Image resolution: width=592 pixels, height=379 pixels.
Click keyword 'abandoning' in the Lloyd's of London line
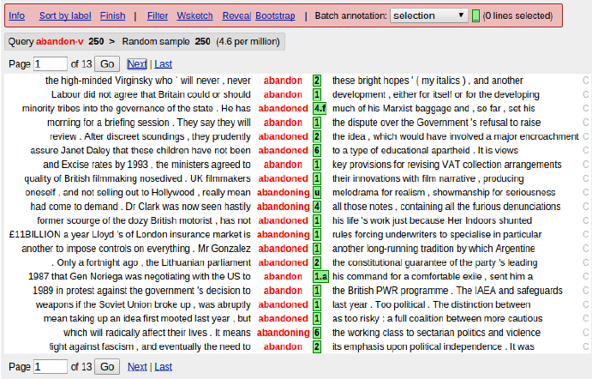283,235
